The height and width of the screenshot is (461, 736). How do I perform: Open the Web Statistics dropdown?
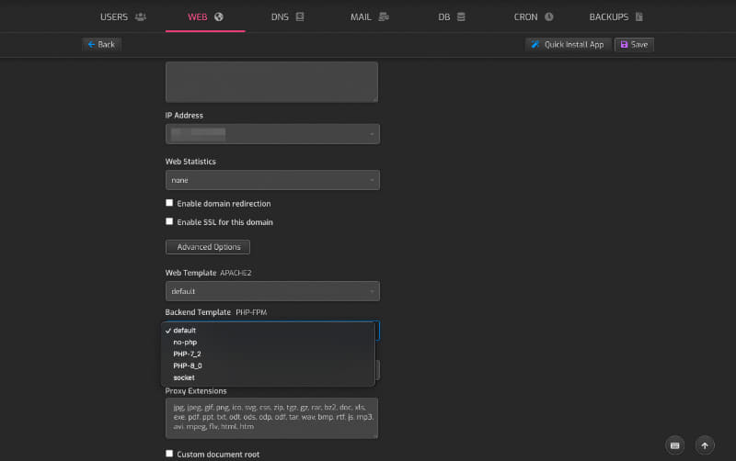tap(272, 180)
